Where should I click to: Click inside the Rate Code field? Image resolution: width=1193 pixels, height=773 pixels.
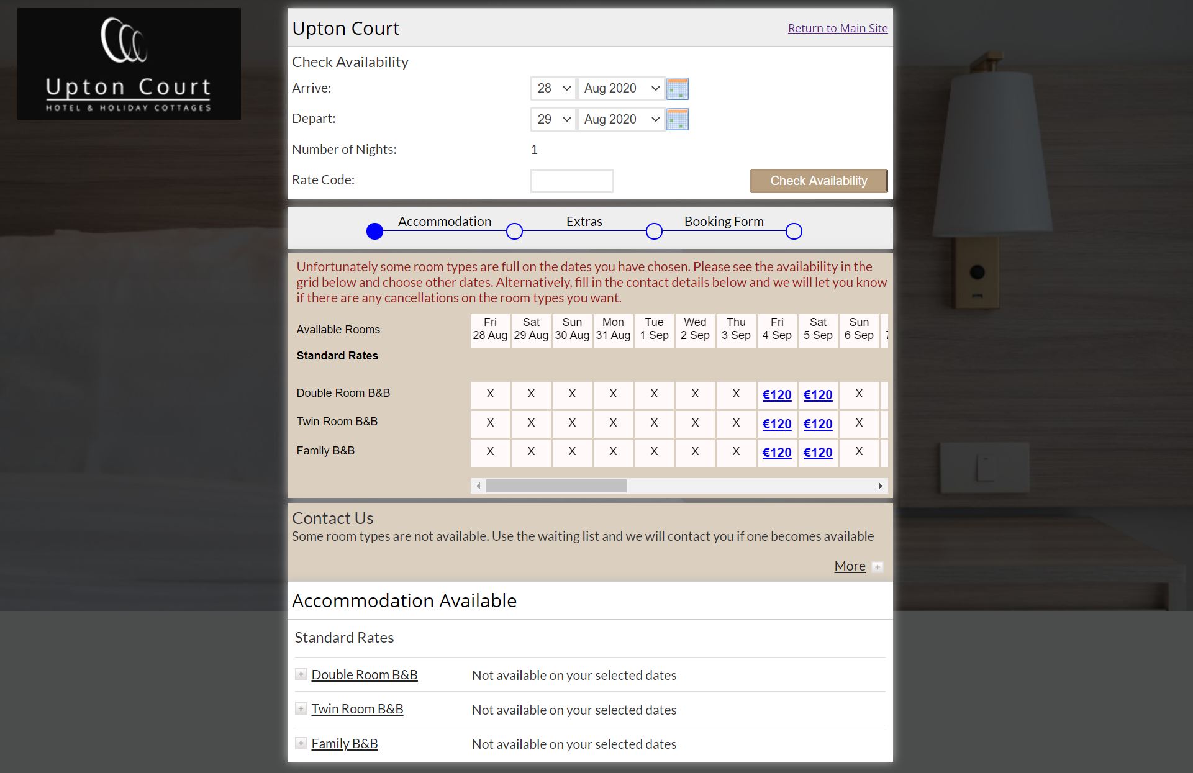tap(572, 181)
